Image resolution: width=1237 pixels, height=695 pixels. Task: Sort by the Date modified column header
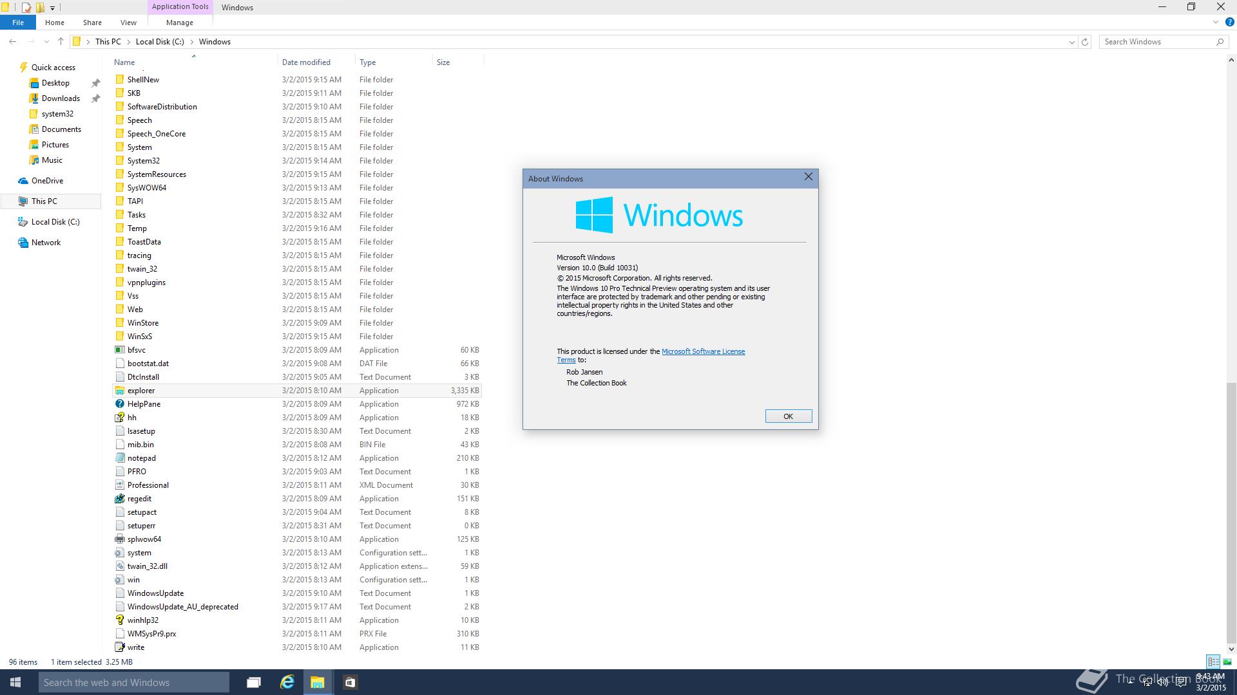coord(316,62)
